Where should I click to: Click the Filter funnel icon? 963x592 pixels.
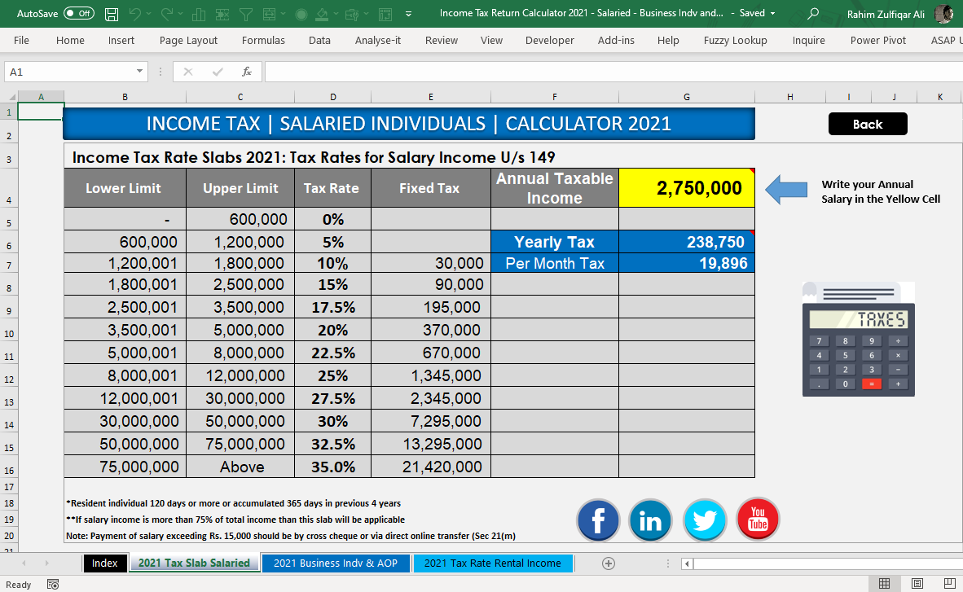pos(246,14)
